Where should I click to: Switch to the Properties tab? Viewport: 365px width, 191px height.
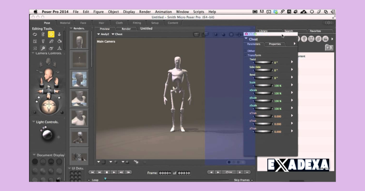tap(275, 44)
